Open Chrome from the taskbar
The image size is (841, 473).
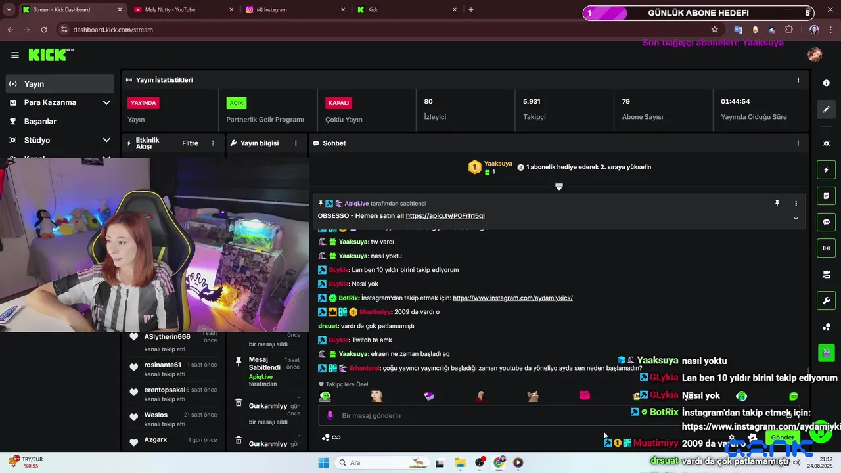[x=499, y=463]
